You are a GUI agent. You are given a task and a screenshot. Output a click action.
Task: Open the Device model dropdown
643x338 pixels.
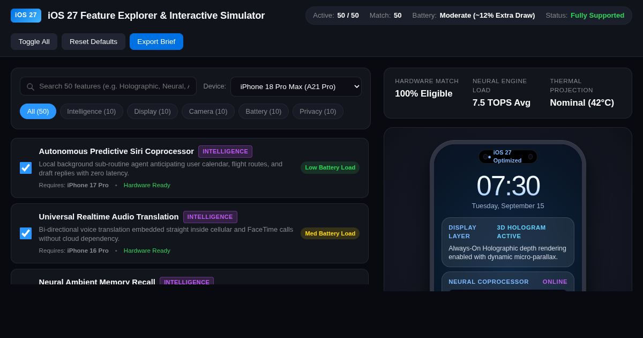[296, 86]
